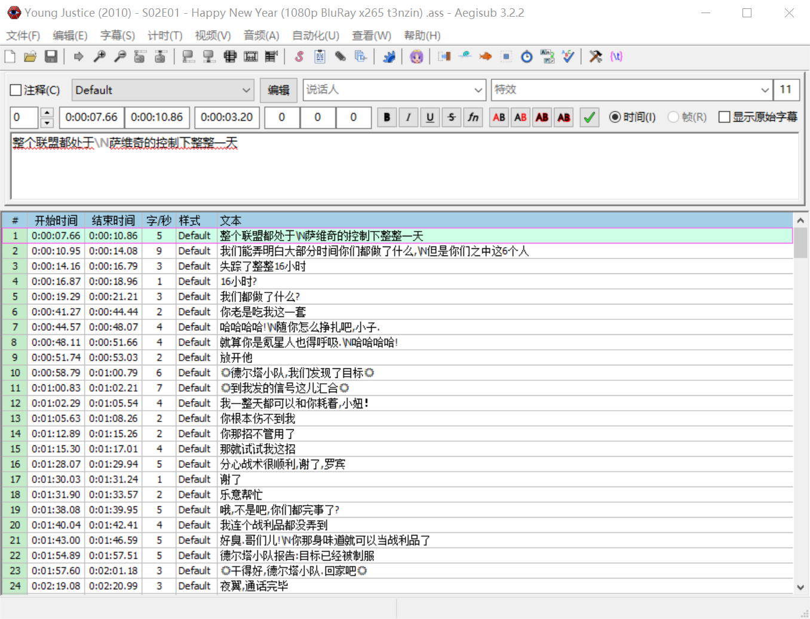Open Timing Post-Processor clock icon
This screenshot has width=810, height=619.
pos(526,57)
